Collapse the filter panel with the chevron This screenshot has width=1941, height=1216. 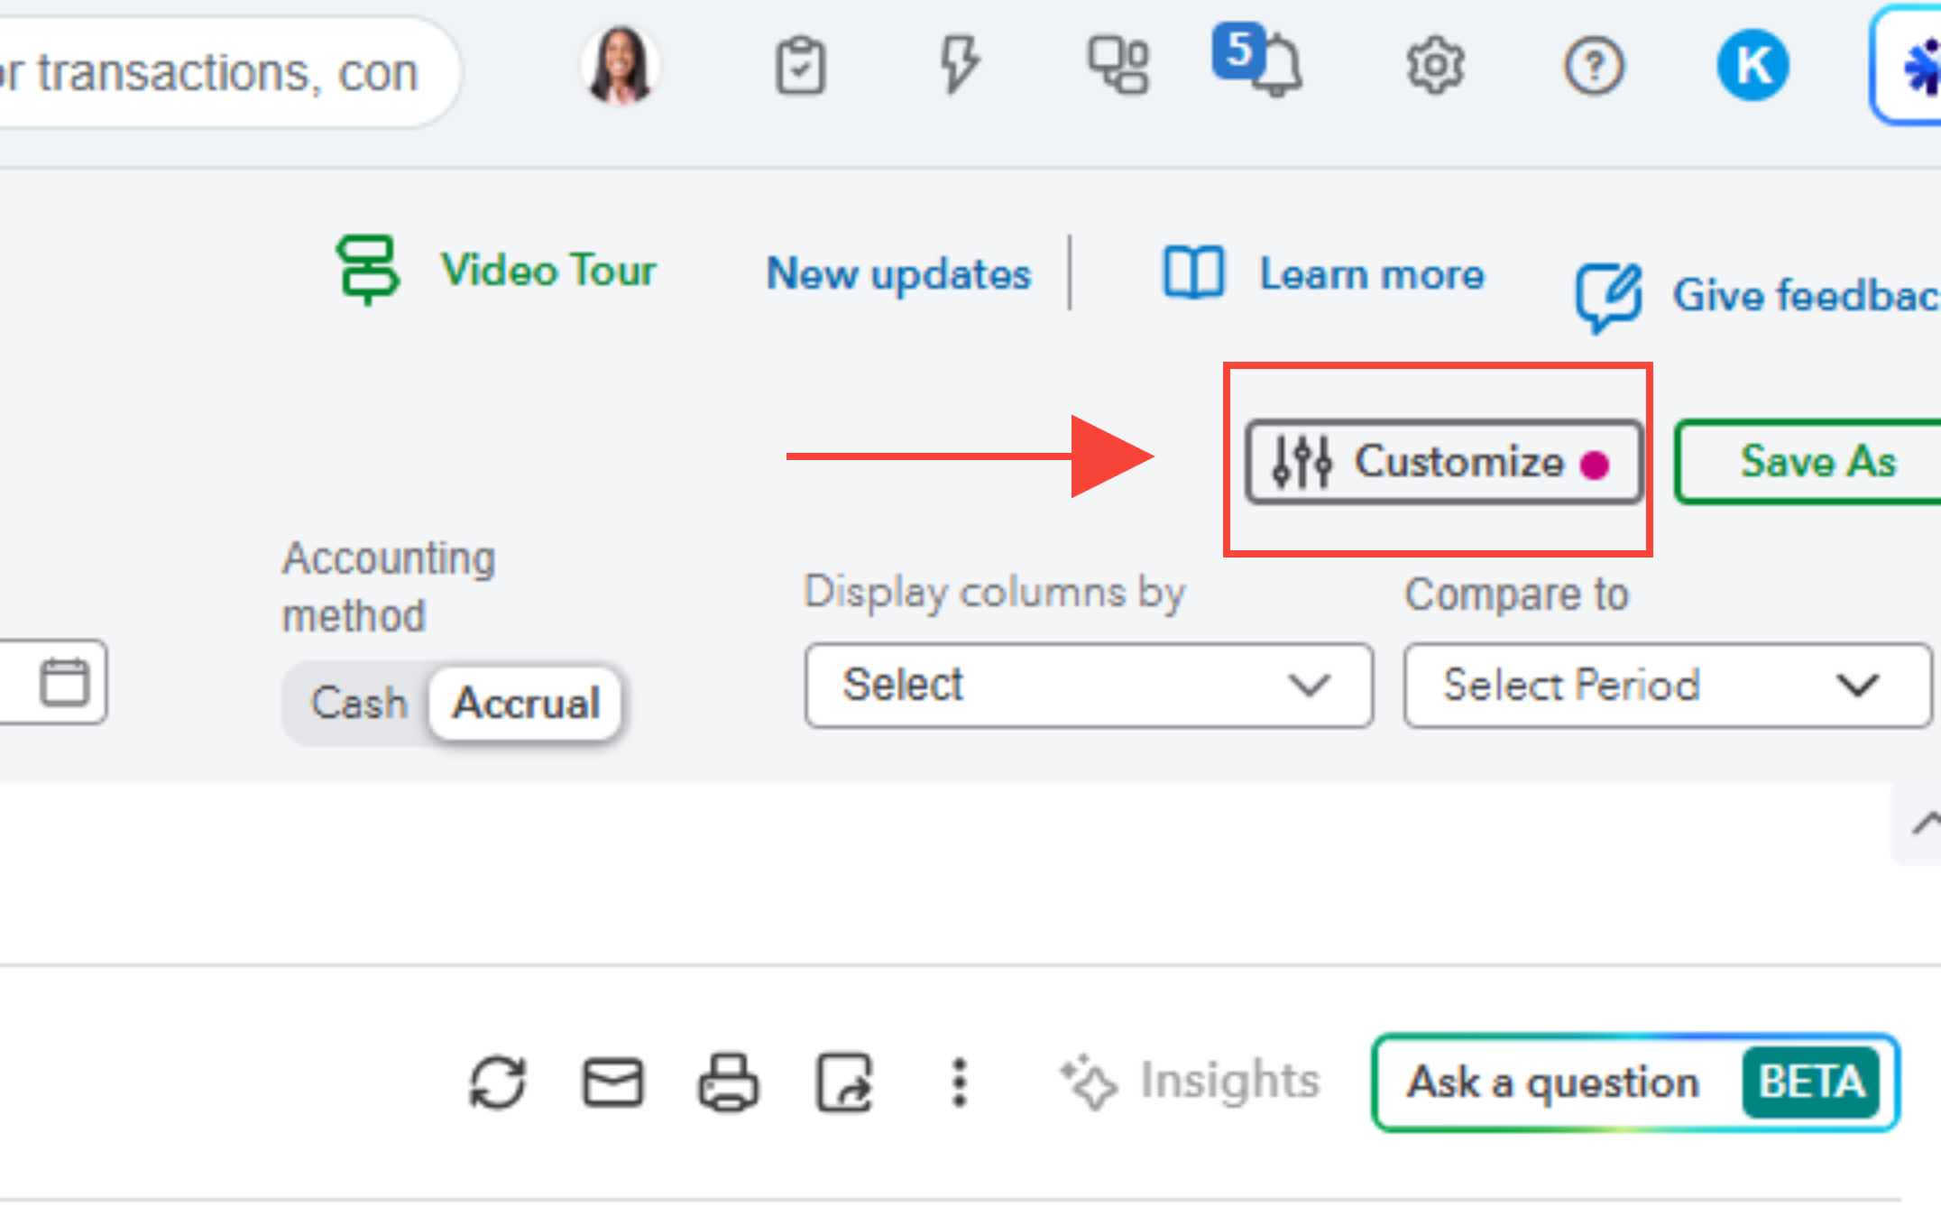[1925, 824]
